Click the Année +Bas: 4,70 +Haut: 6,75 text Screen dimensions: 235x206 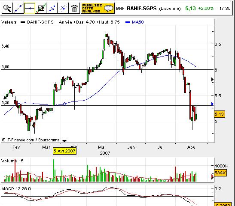89,22
